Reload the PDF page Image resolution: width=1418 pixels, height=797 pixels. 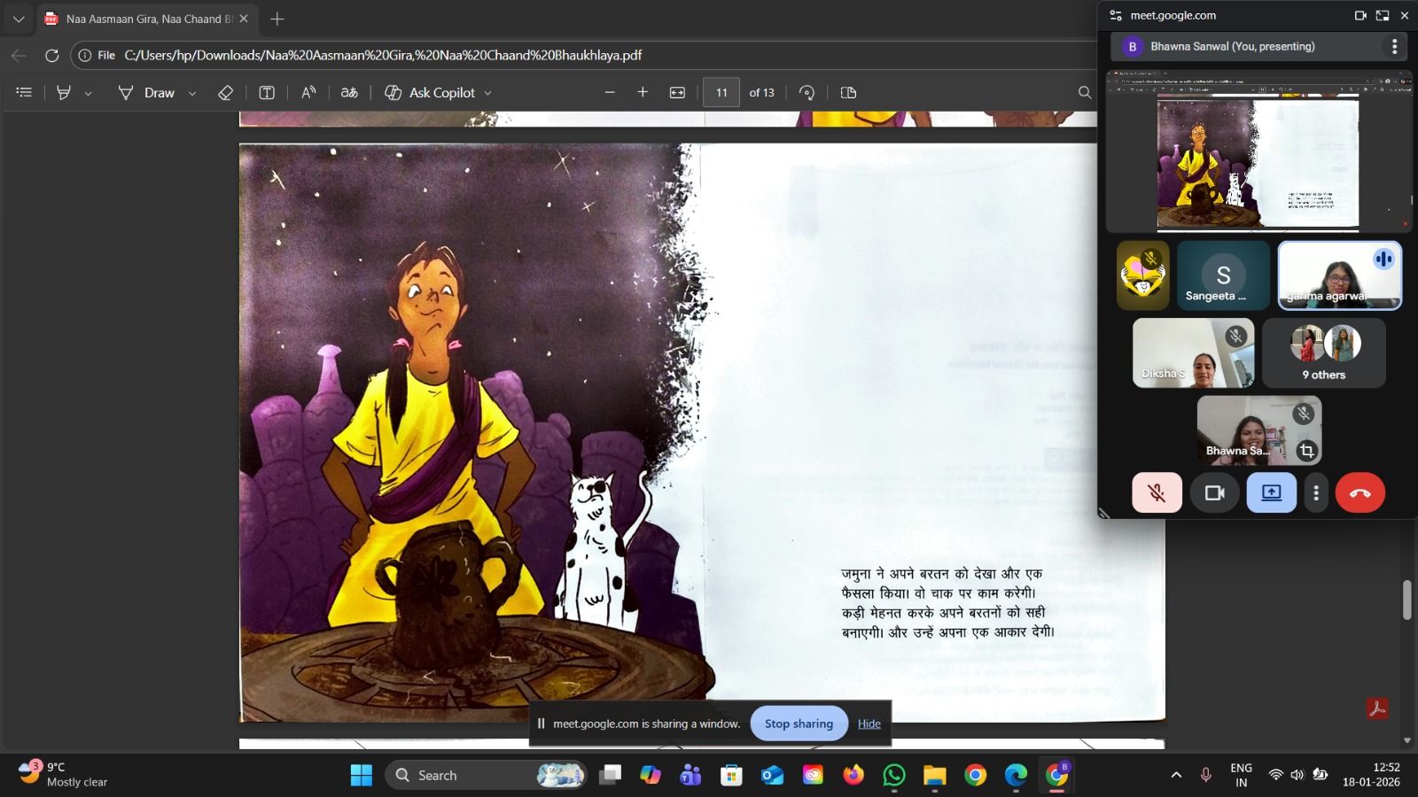pos(51,55)
